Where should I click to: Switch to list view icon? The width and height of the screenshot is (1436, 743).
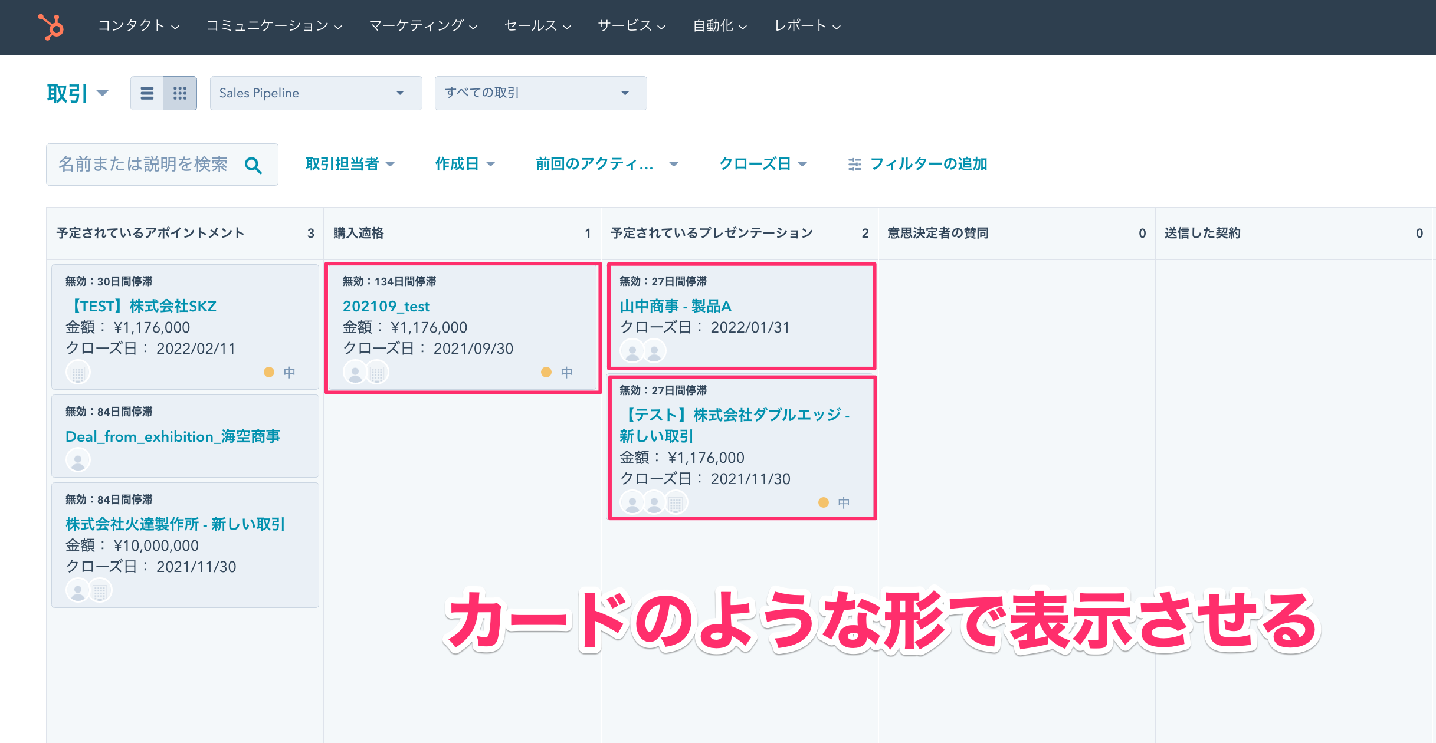tap(147, 93)
